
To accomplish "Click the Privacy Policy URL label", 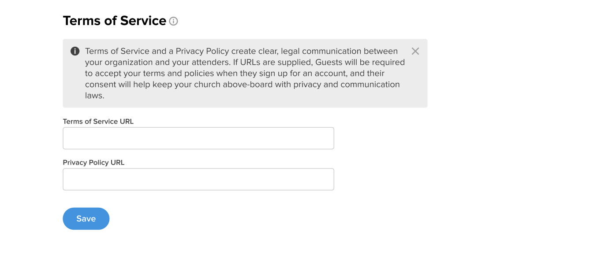I will coord(94,162).
